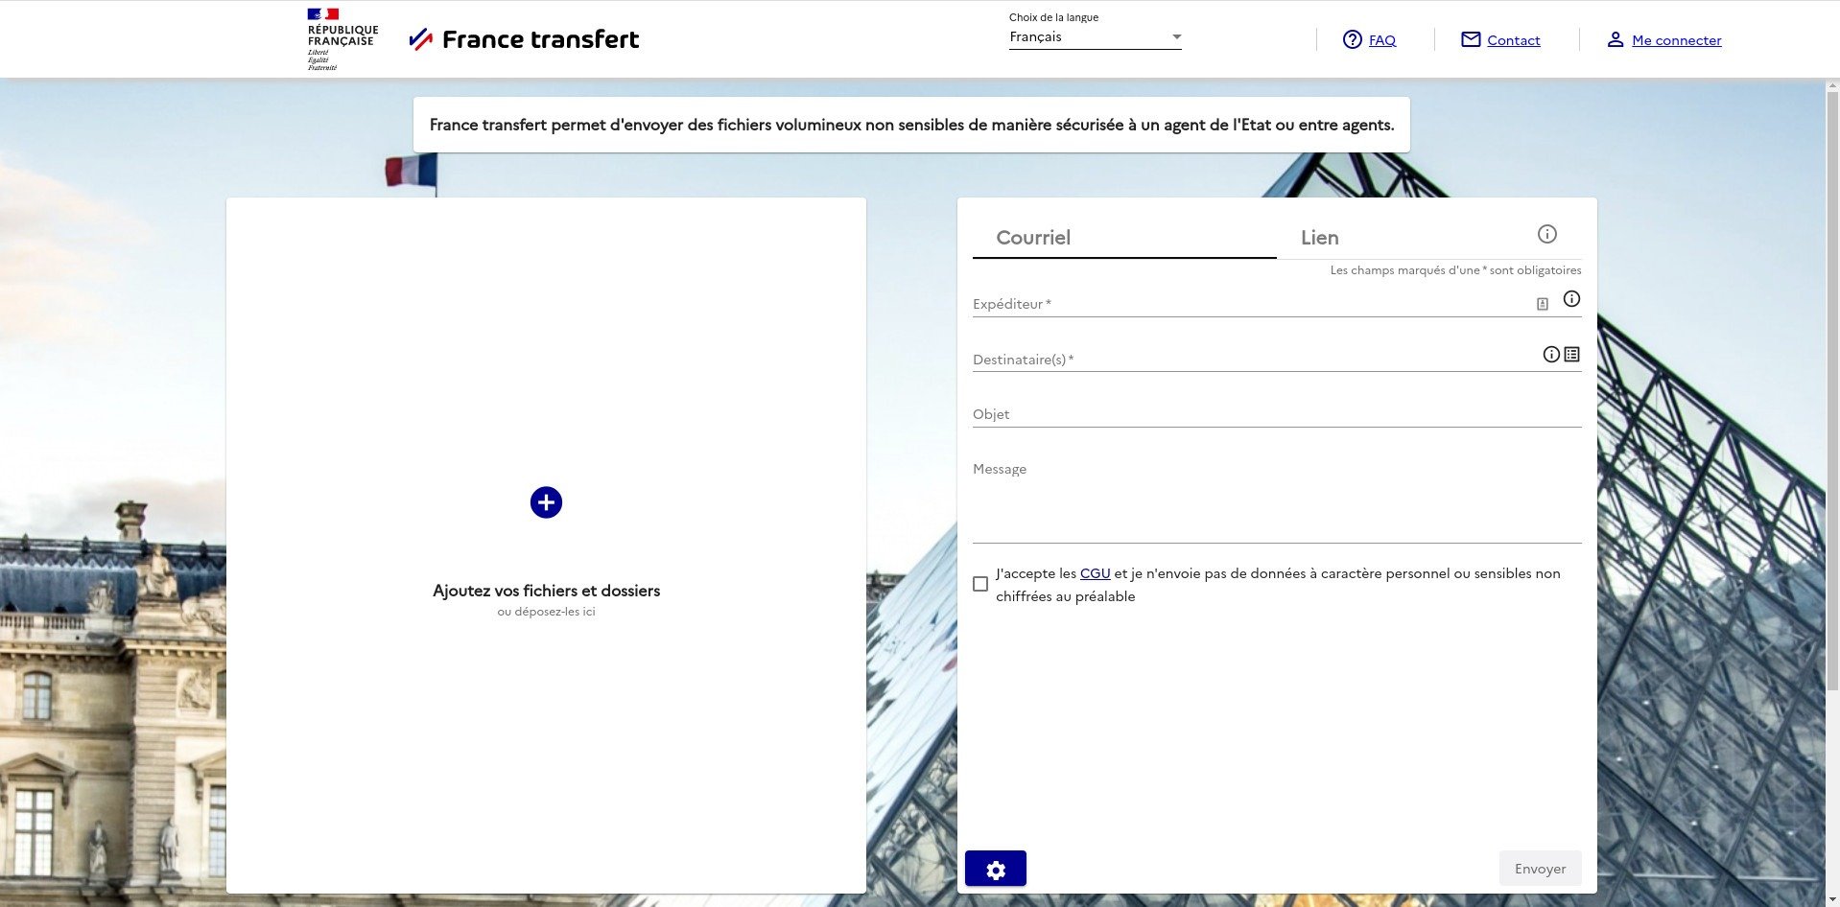The image size is (1840, 907).
Task: Open the FAQ link
Action: tap(1382, 40)
